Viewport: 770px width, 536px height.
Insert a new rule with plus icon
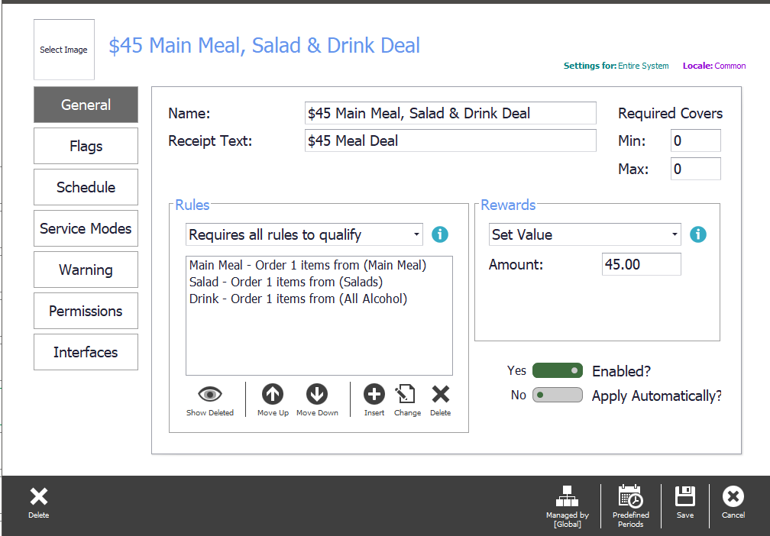[374, 394]
